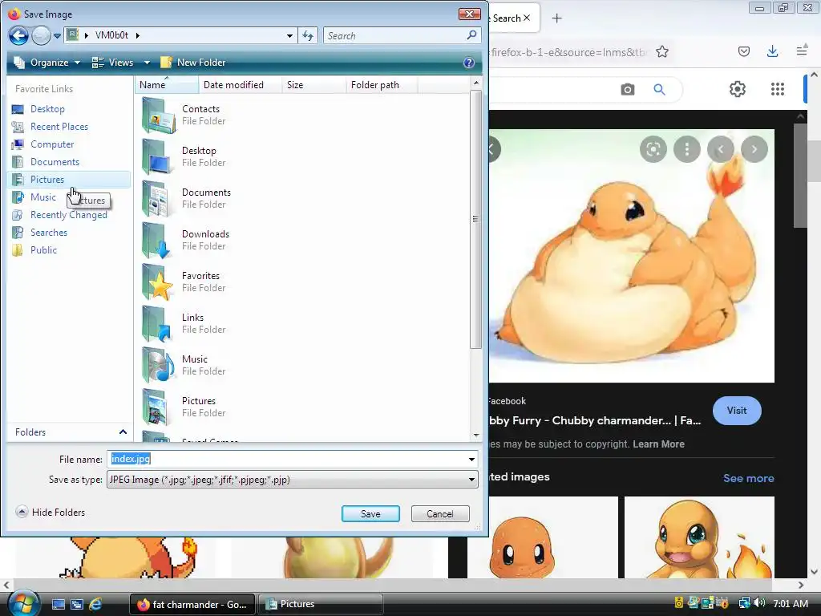Go to previous image arrow
Image resolution: width=821 pixels, height=616 pixels.
(x=721, y=149)
